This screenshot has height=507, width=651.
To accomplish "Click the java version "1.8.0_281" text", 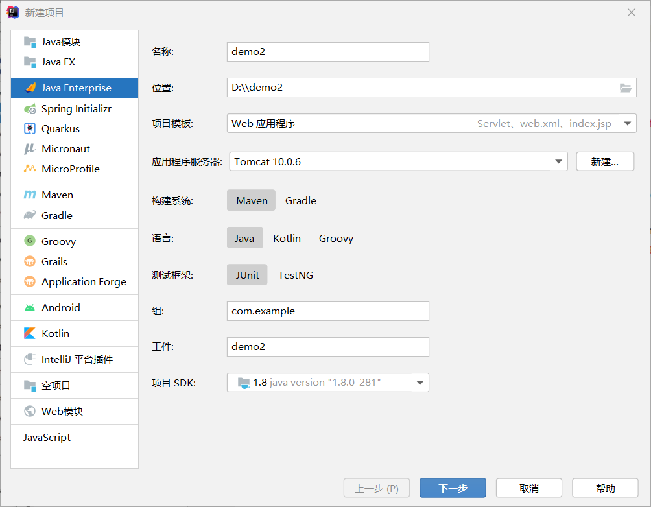I will pyautogui.click(x=325, y=383).
